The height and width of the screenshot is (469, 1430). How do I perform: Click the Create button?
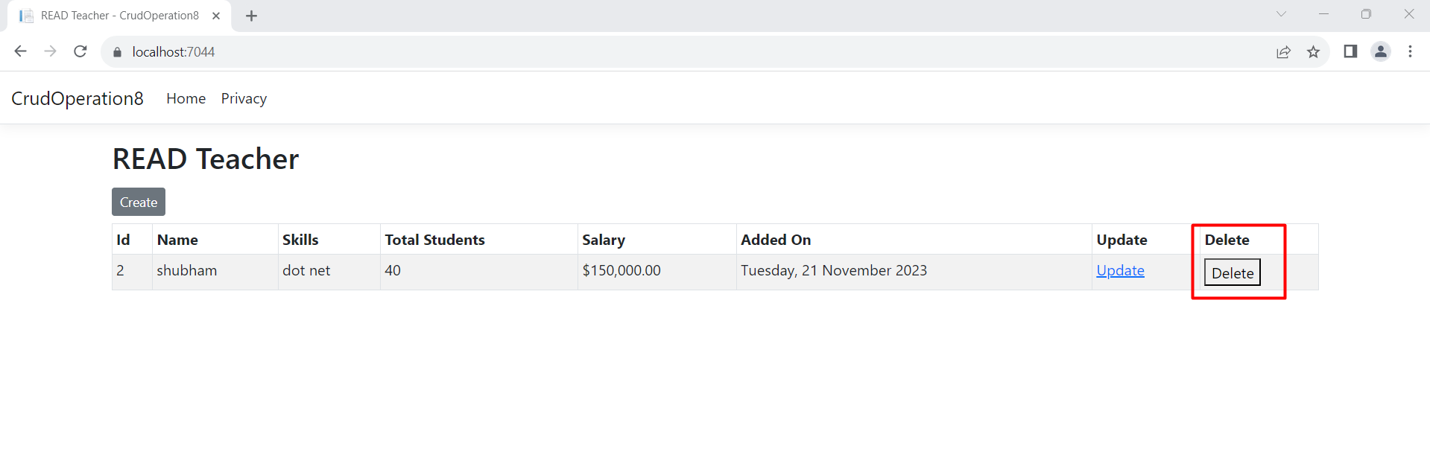pos(139,202)
